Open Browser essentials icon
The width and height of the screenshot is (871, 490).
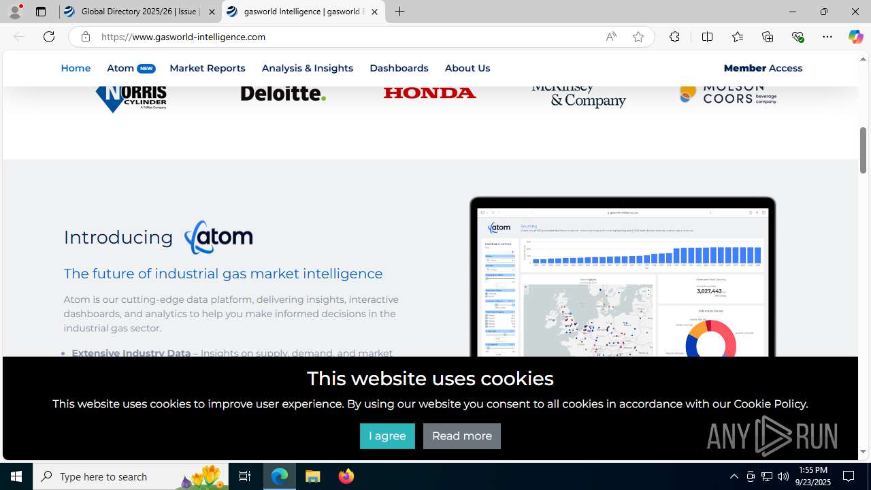tap(798, 37)
